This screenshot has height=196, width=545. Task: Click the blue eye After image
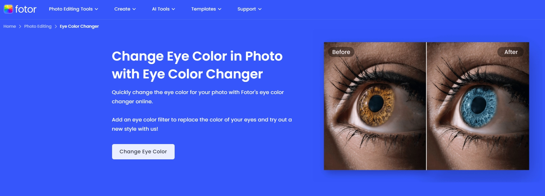[478, 106]
